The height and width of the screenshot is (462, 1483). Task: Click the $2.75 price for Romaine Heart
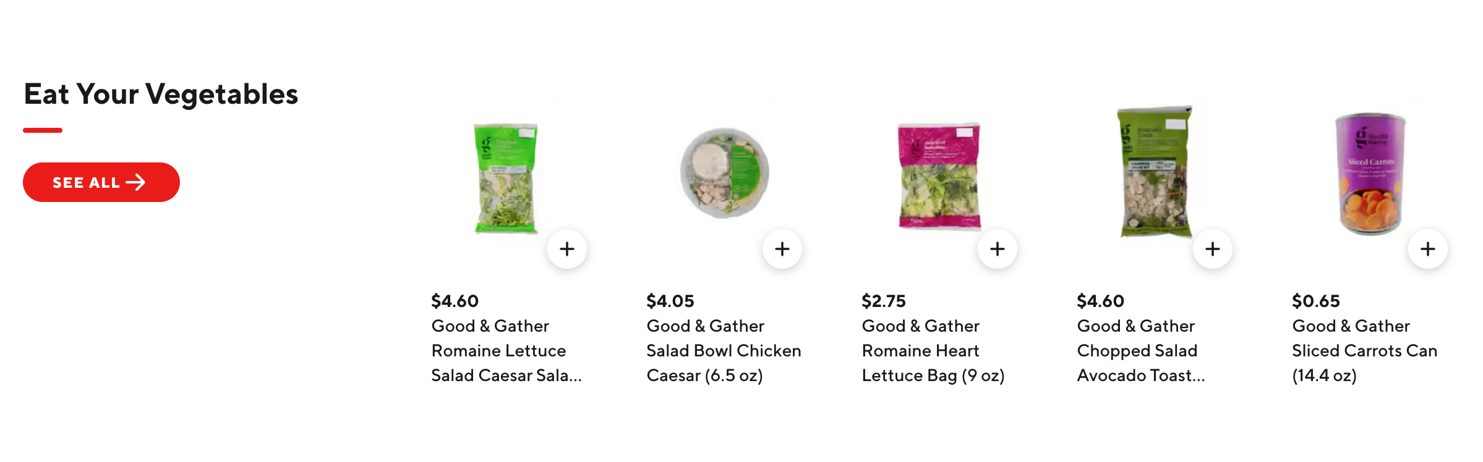coord(883,301)
